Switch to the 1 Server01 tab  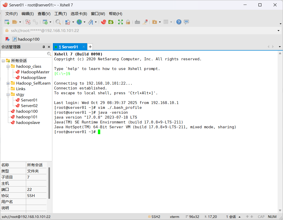click(x=68, y=47)
